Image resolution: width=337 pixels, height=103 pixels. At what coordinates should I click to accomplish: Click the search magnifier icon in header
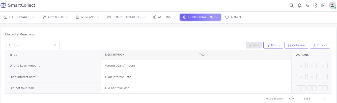[x=291, y=6]
